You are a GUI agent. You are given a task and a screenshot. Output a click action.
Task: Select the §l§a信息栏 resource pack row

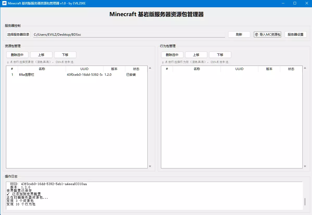click(x=77, y=75)
